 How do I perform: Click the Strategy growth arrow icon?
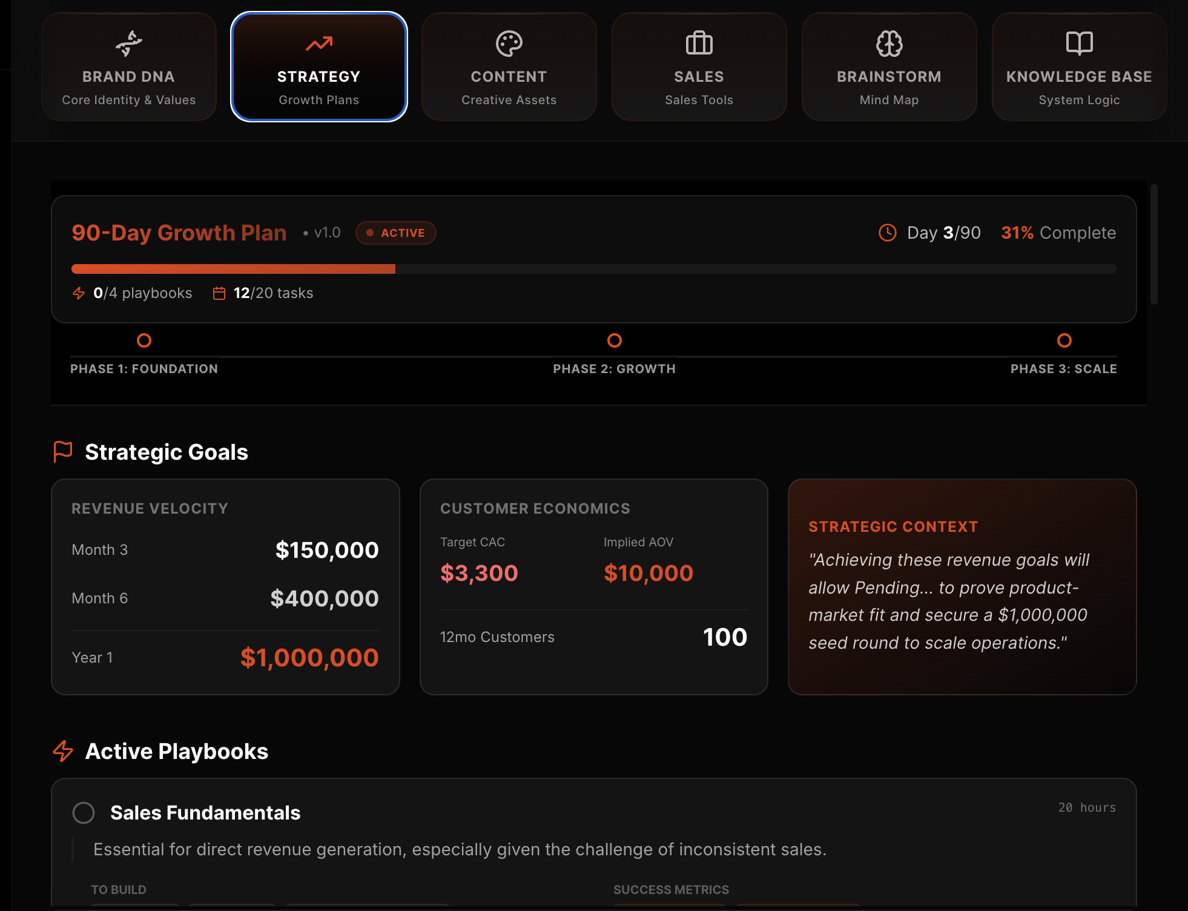(319, 44)
